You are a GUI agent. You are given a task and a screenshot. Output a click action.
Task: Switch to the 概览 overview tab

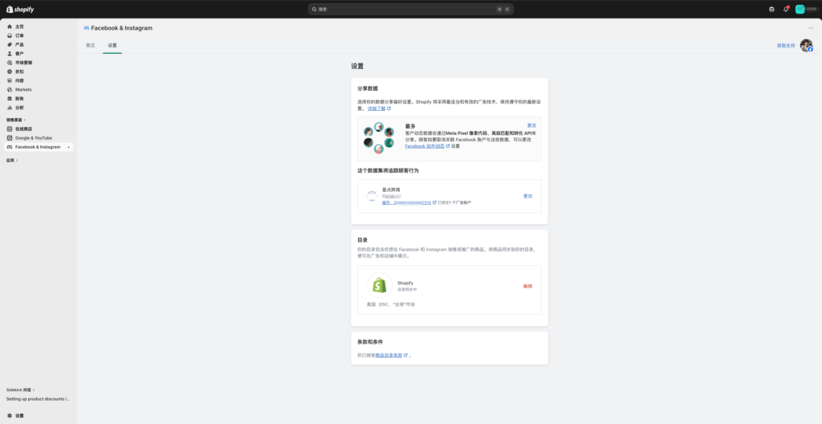pos(90,45)
